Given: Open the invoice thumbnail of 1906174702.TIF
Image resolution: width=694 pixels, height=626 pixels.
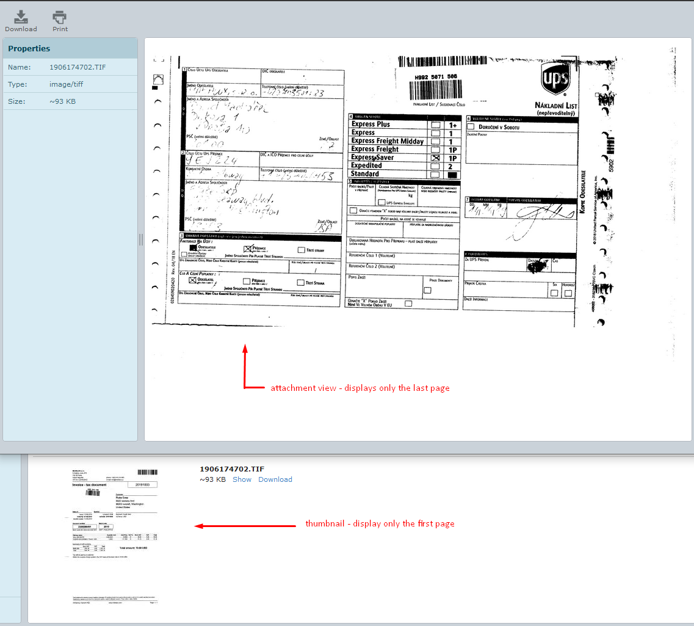Looking at the screenshot, I should 114,536.
